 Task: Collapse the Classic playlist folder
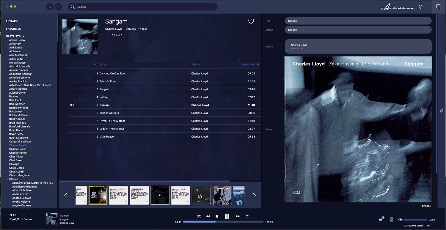click(7, 179)
